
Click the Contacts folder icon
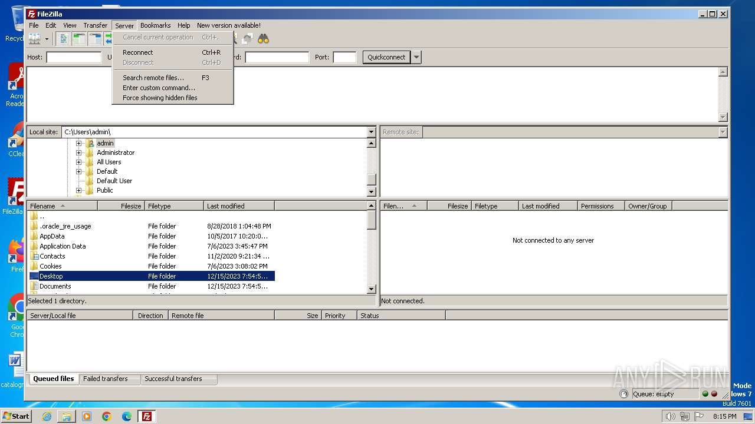click(34, 256)
